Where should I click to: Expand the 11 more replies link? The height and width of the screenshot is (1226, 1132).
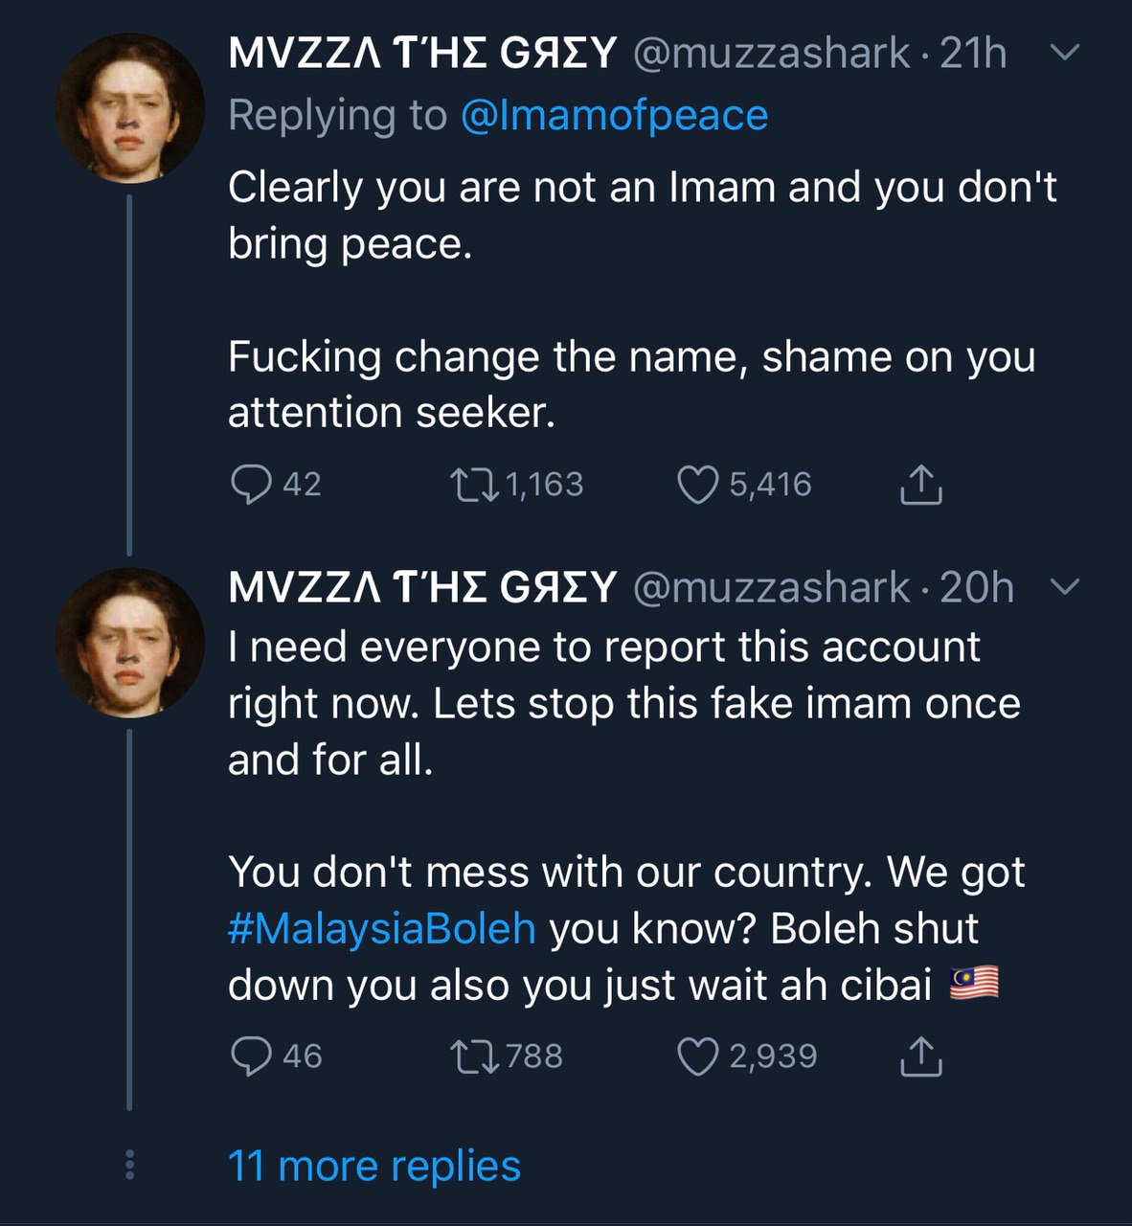pyautogui.click(x=374, y=1166)
